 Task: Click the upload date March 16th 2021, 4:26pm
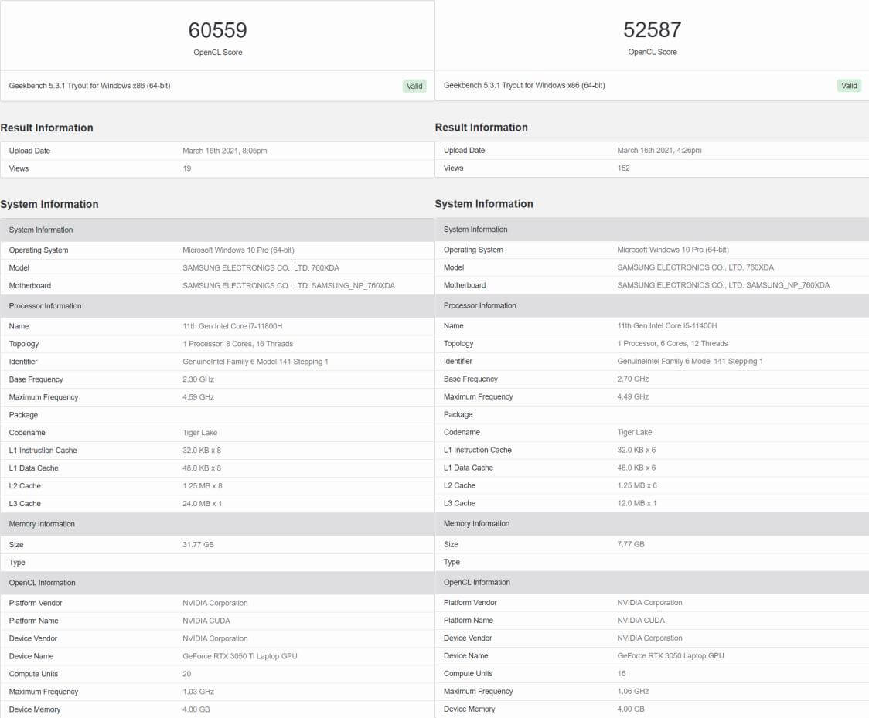[659, 151]
